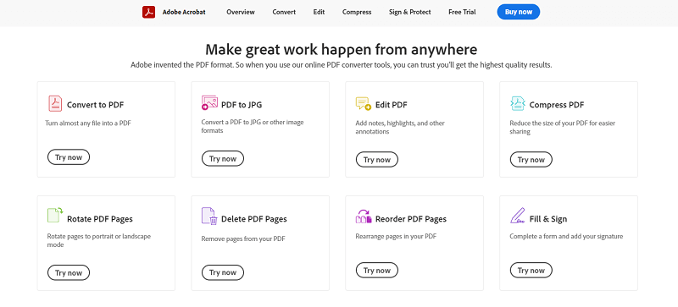Open the Compress nav item
Image resolution: width=678 pixels, height=307 pixels.
click(357, 12)
